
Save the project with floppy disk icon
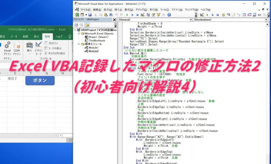(90, 15)
